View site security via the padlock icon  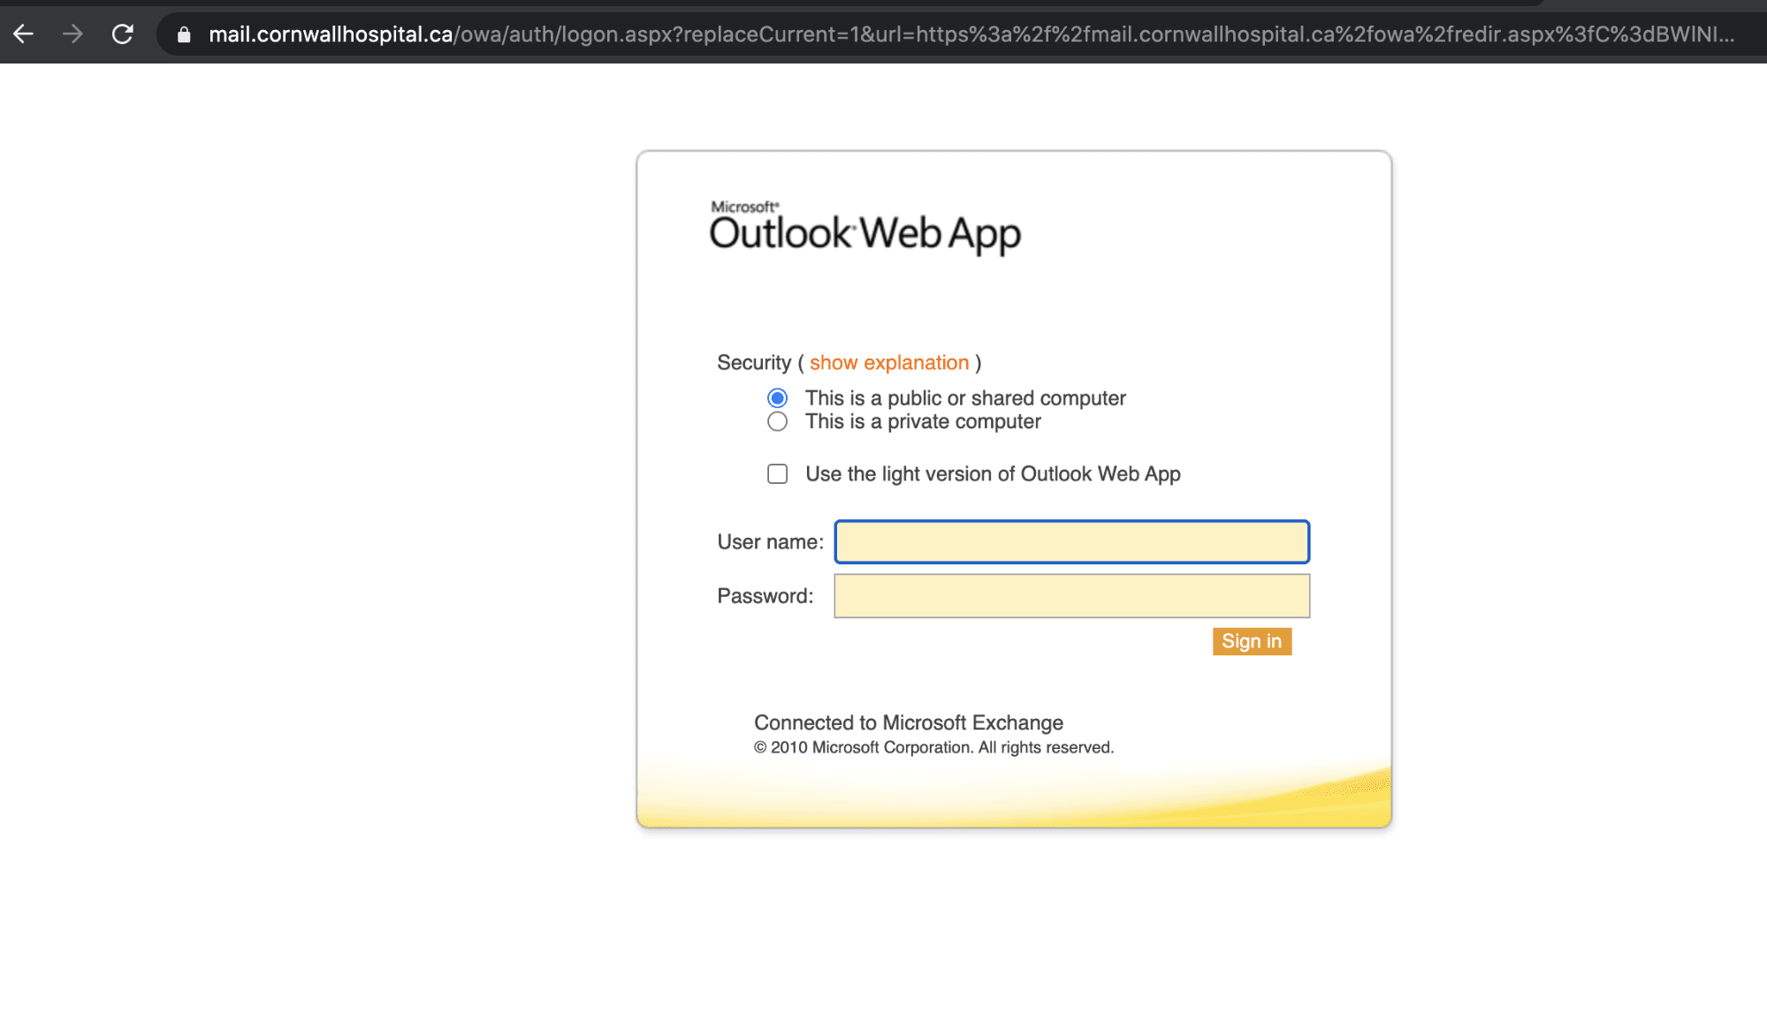point(184,34)
